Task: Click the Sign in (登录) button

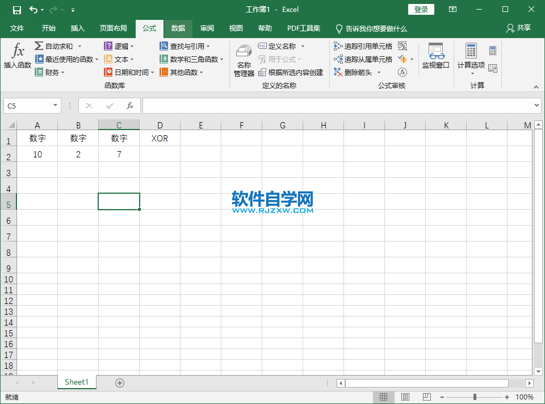Action: [421, 10]
